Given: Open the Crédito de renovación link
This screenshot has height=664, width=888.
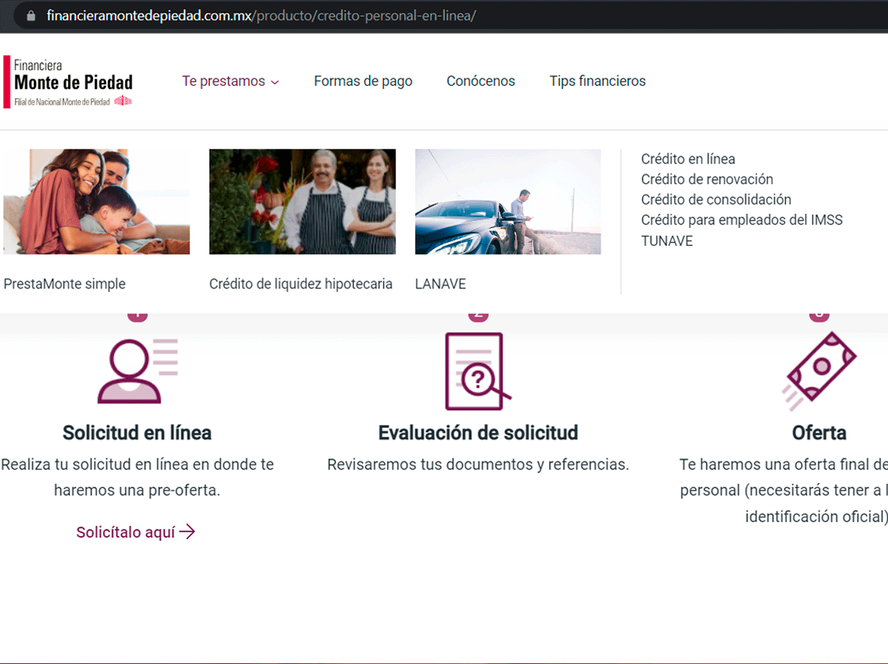Looking at the screenshot, I should [x=707, y=179].
